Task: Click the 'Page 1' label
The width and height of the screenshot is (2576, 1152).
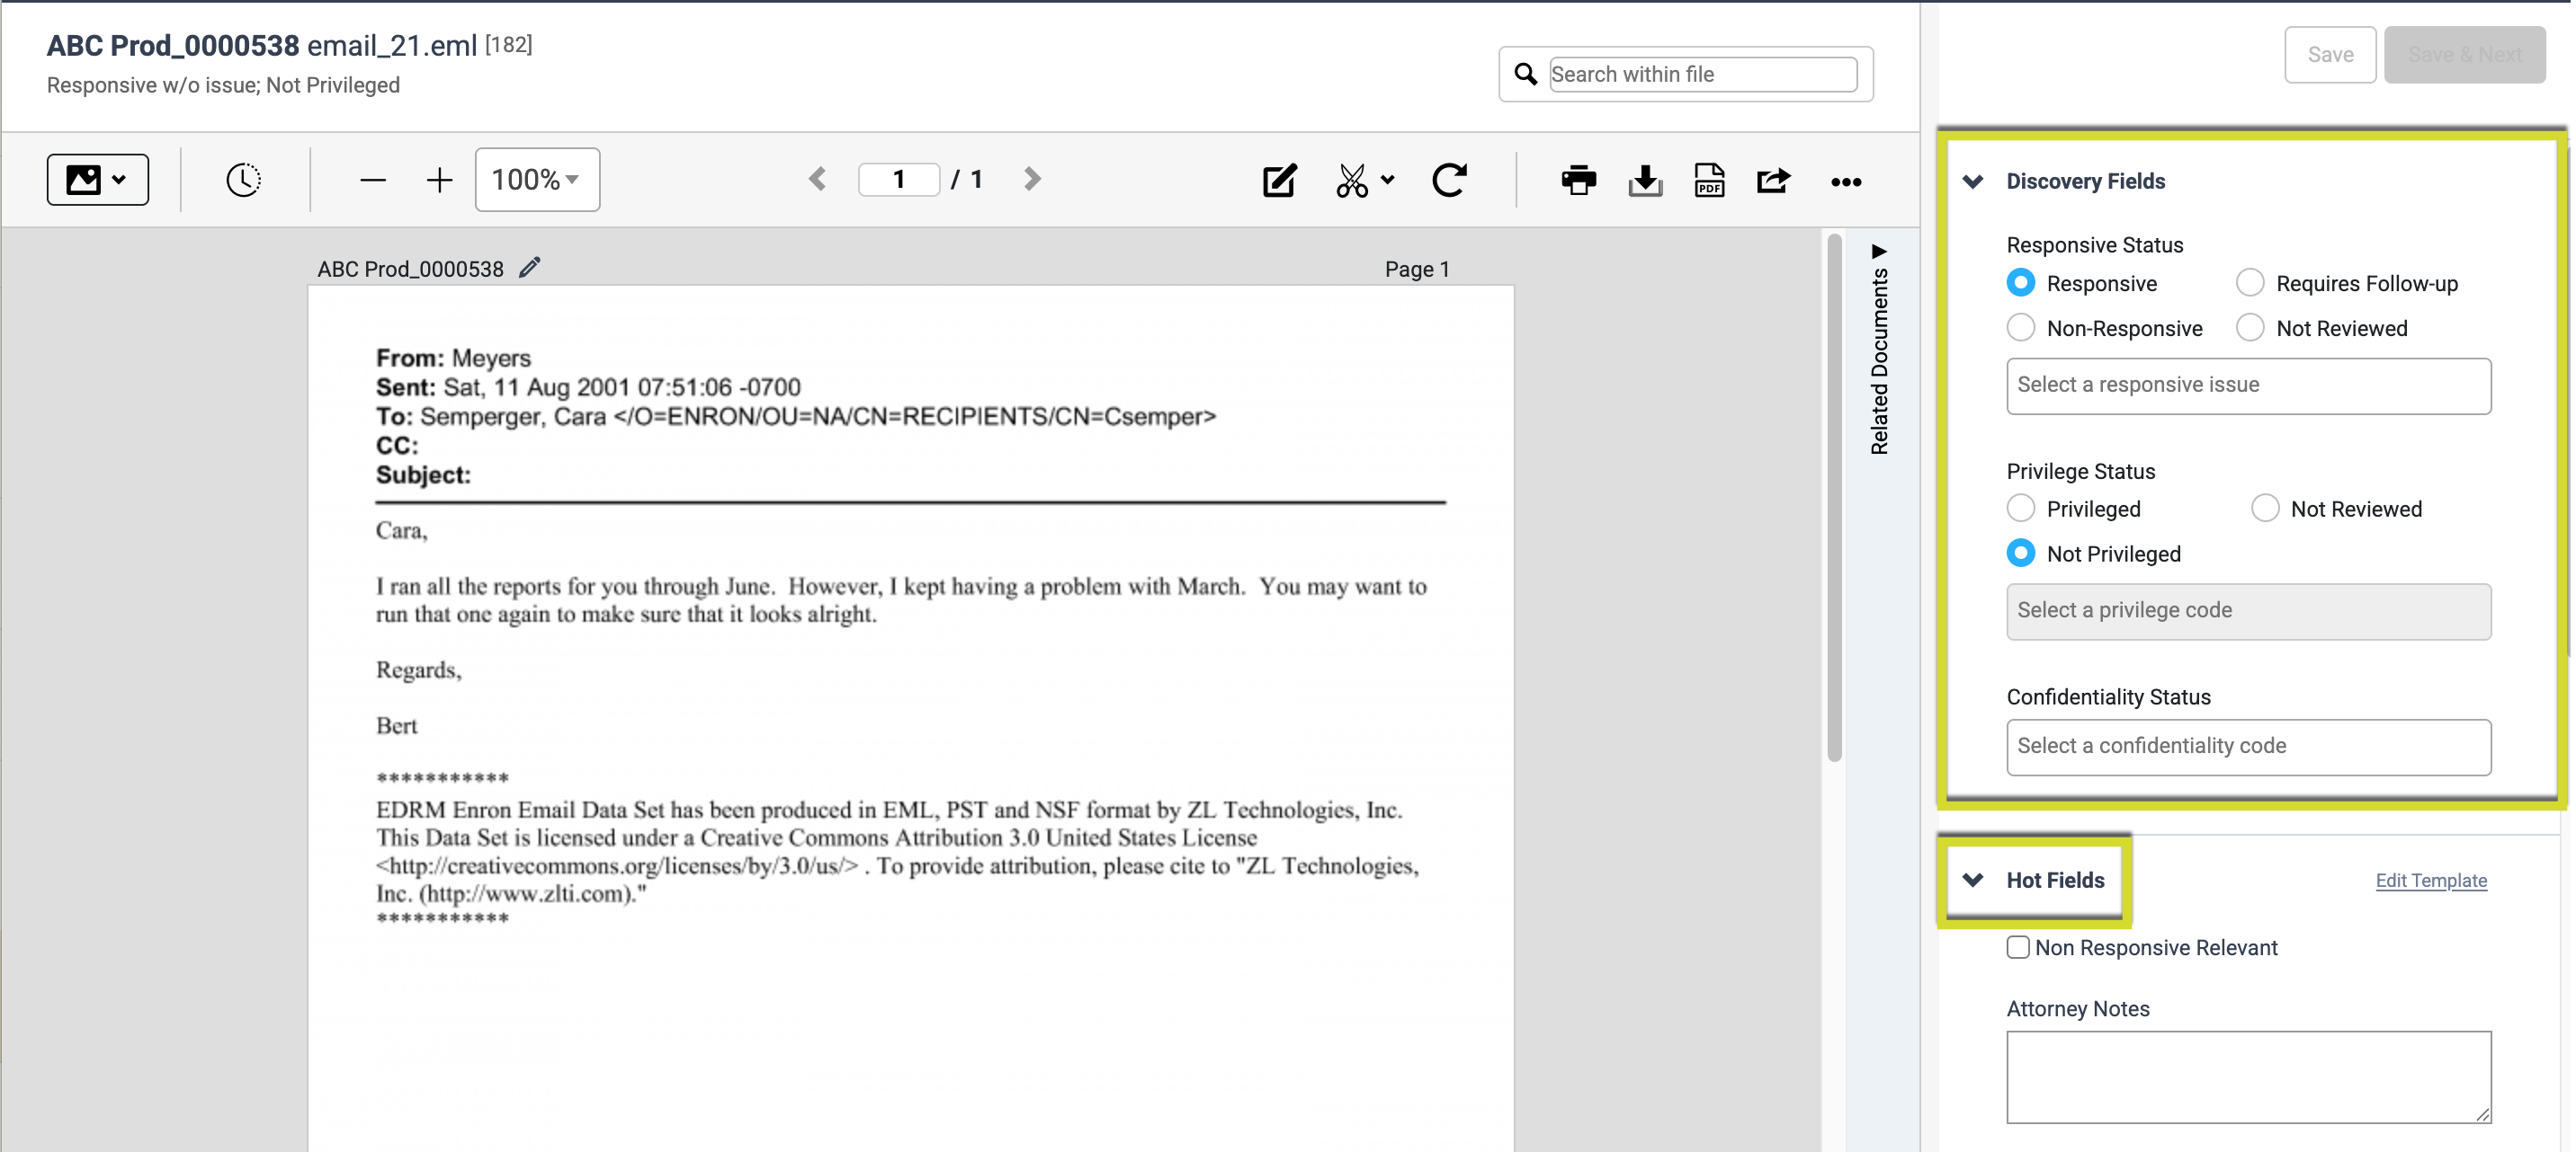Action: [1416, 269]
